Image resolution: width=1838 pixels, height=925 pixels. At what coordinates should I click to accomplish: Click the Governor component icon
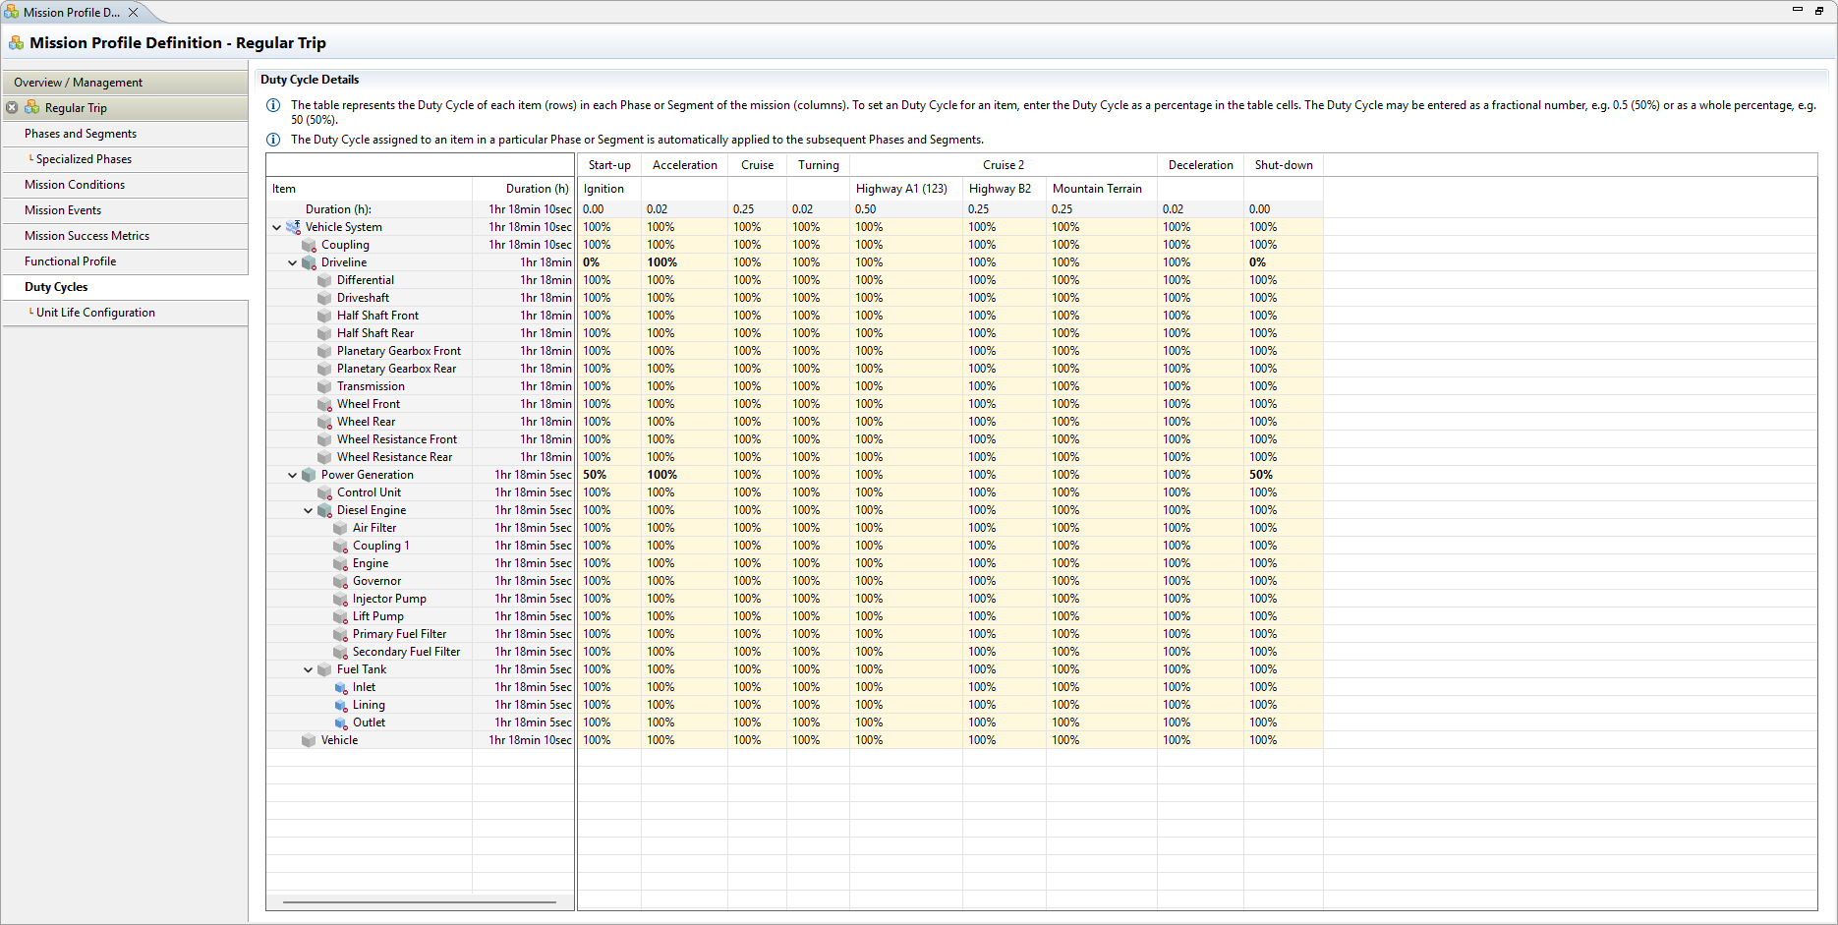coord(340,581)
